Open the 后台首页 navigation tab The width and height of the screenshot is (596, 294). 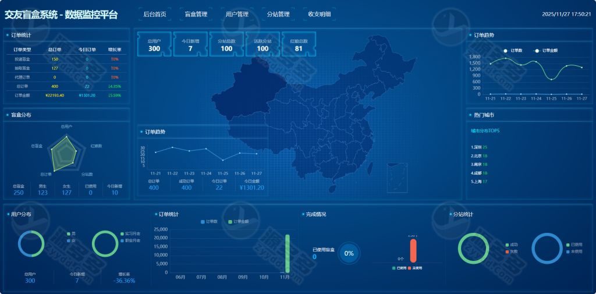pos(155,14)
